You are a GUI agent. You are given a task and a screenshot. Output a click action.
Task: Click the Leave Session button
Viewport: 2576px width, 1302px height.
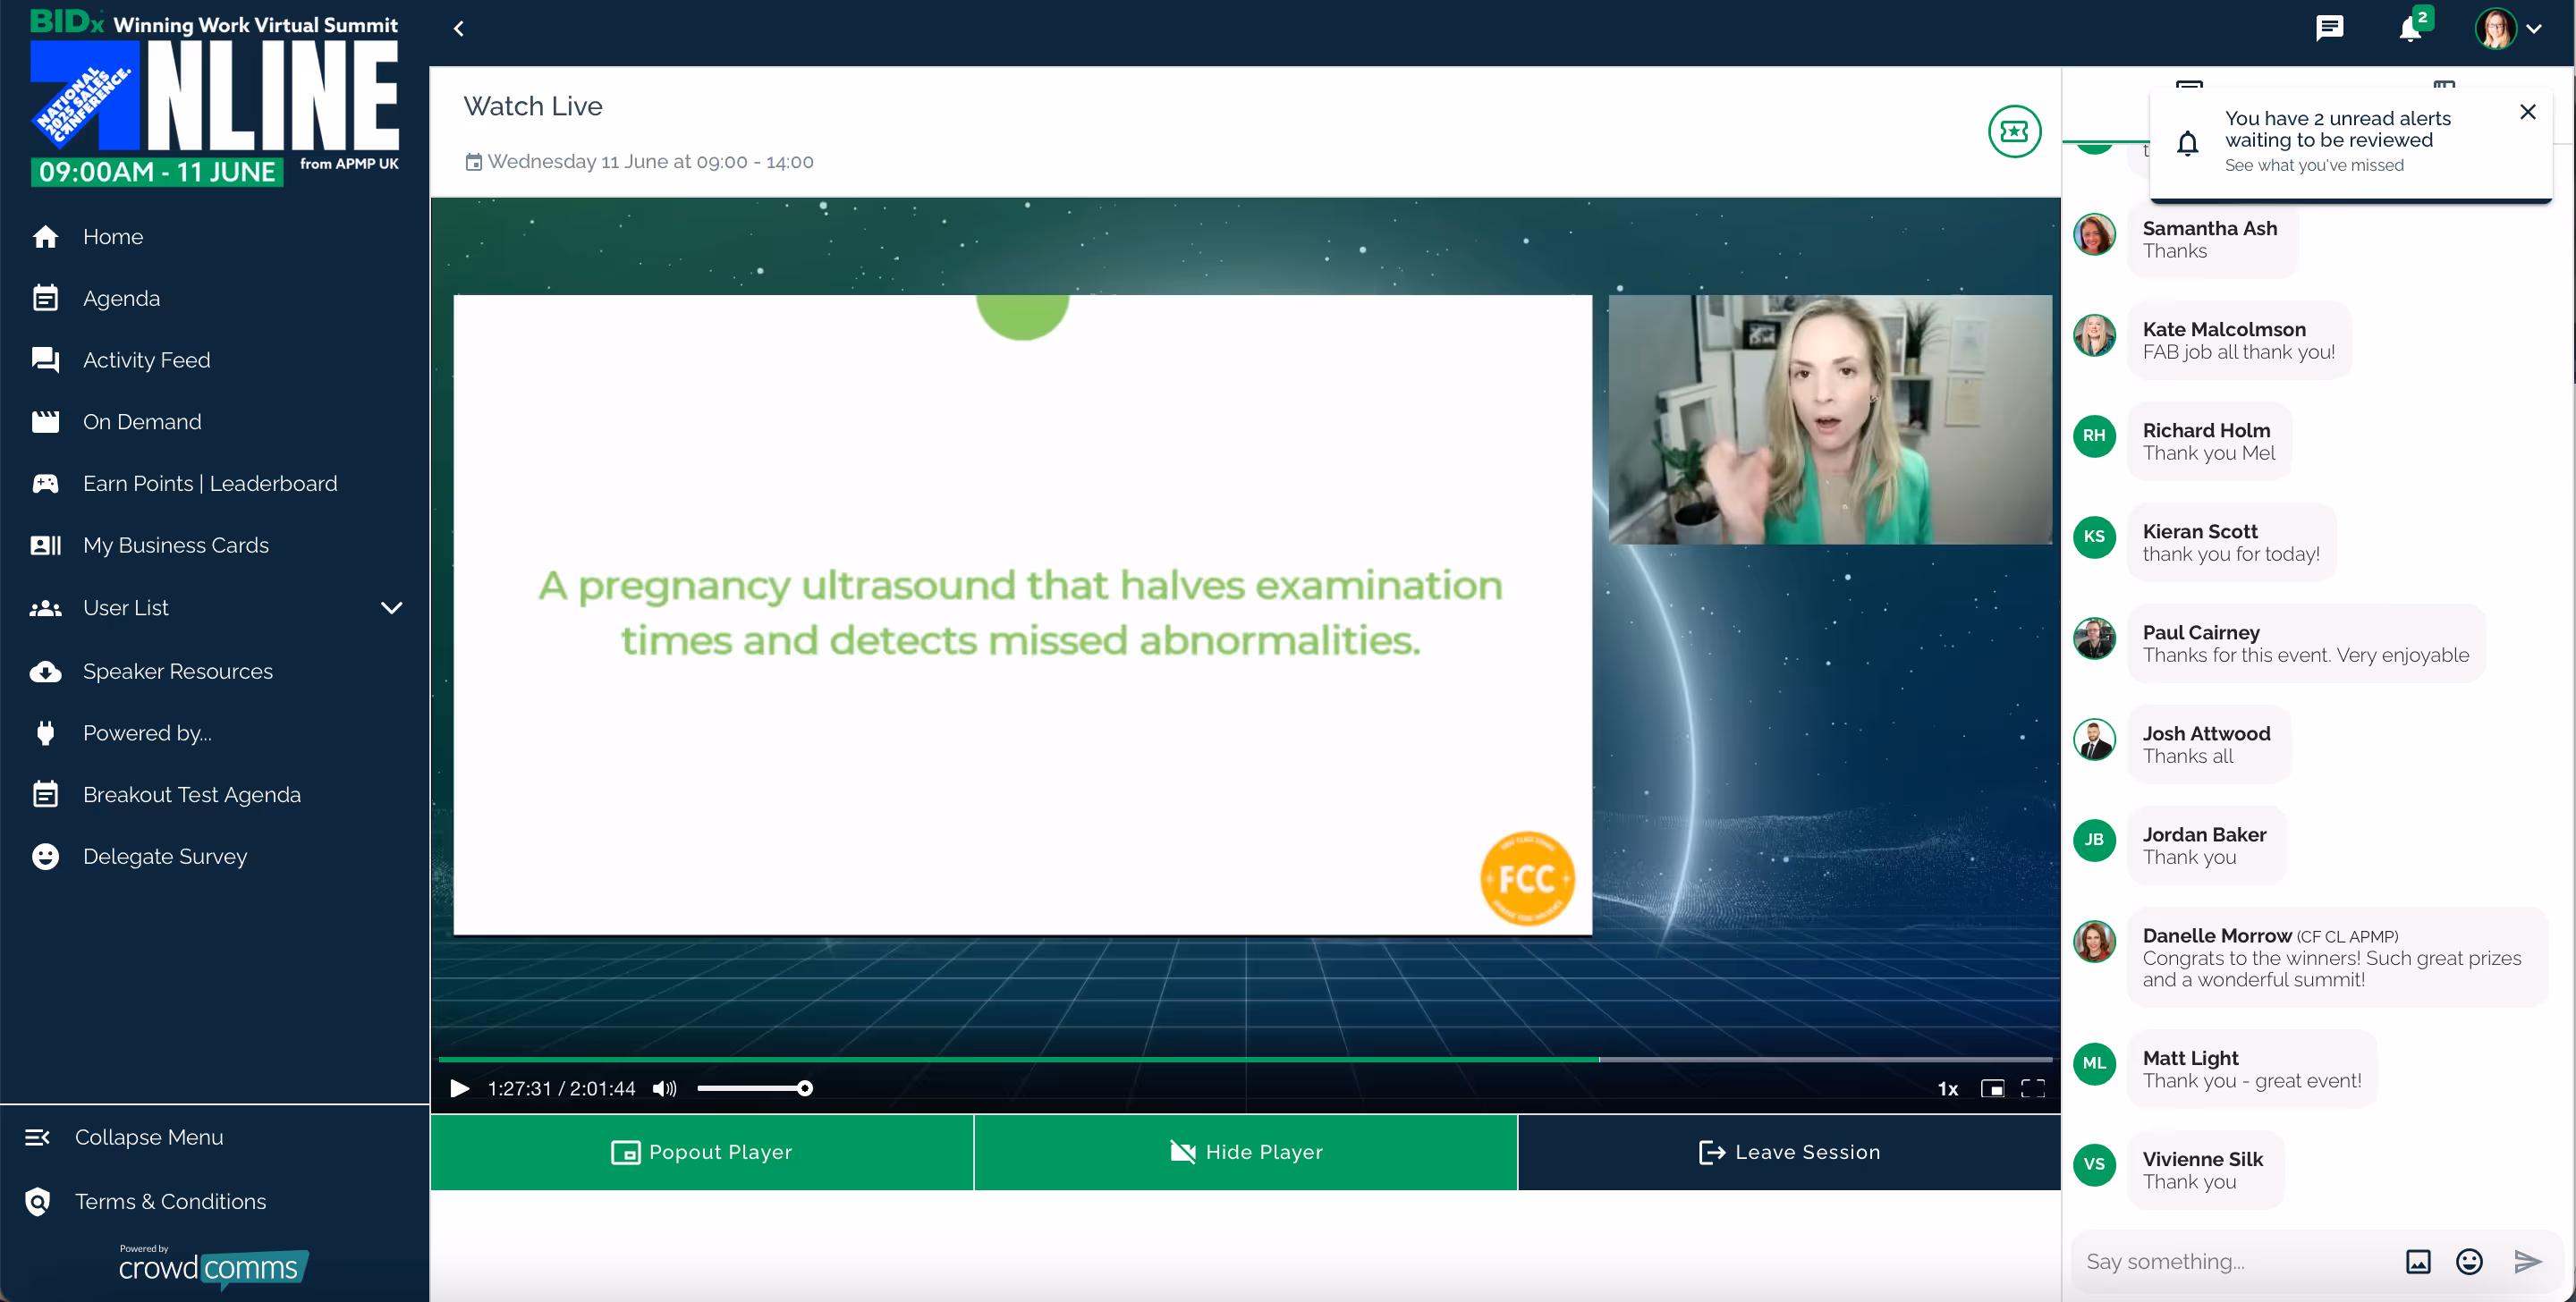[x=1789, y=1152]
